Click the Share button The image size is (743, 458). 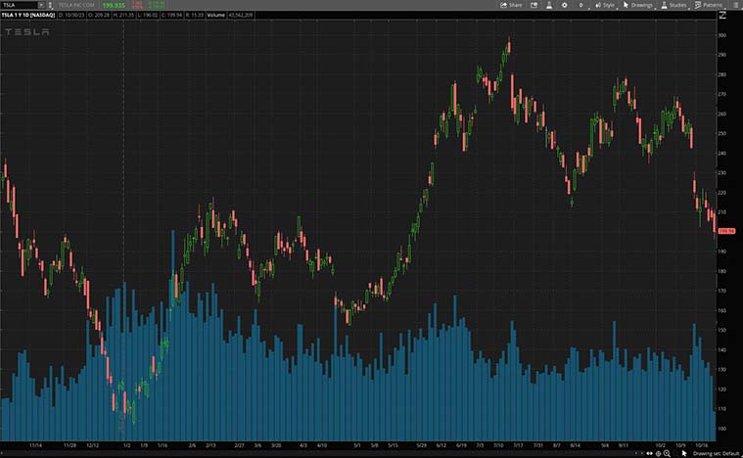[511, 5]
